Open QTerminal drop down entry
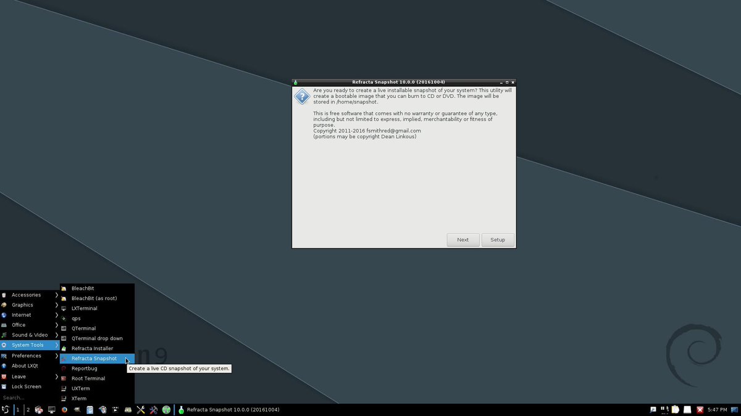Viewport: 741px width, 416px height. pos(97,338)
